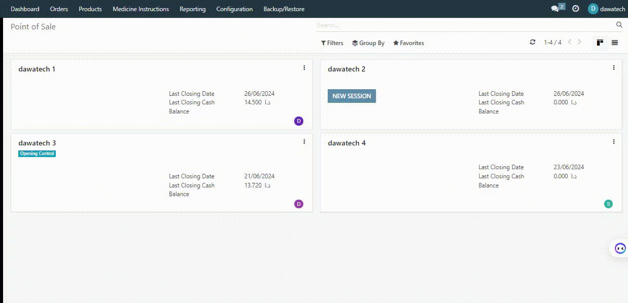Open dawatech 3 card options menu
This screenshot has height=303, width=628.
[304, 142]
